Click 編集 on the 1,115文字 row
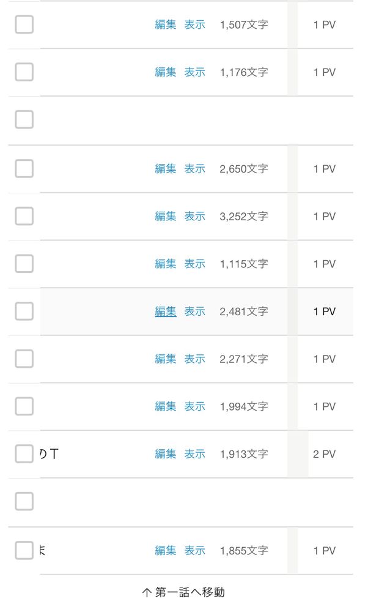 coord(166,264)
